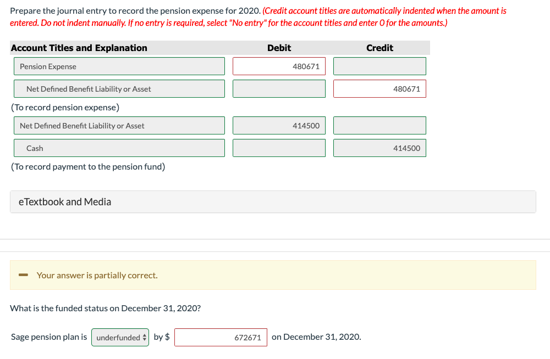Open the second Net Defined Benefit Liability field
Viewport: 550px width, 359px height.
119,125
